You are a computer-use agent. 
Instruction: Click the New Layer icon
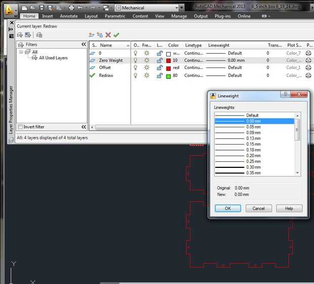coord(92,35)
